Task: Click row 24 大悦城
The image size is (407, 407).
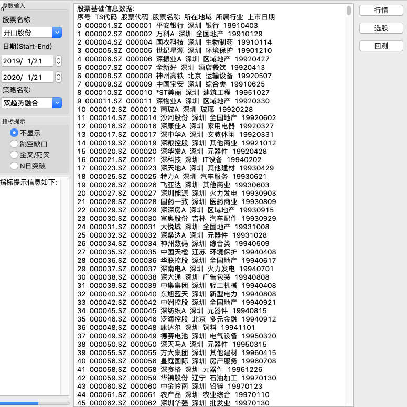Action: coord(173,227)
